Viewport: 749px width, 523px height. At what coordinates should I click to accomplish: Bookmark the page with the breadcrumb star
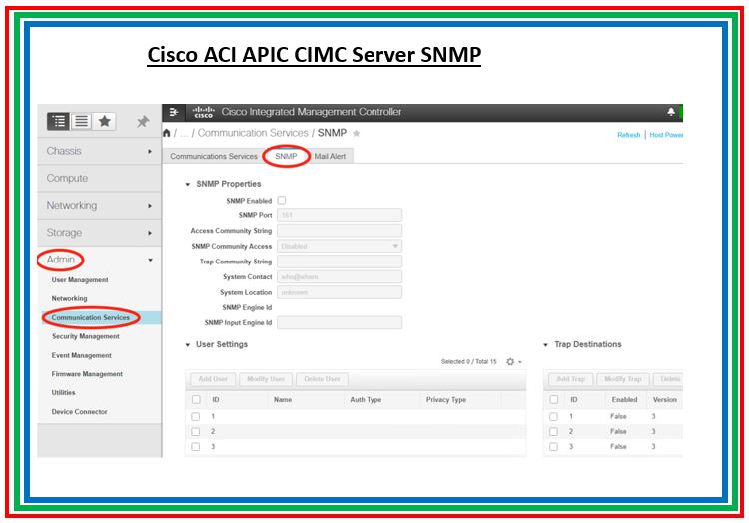point(357,133)
